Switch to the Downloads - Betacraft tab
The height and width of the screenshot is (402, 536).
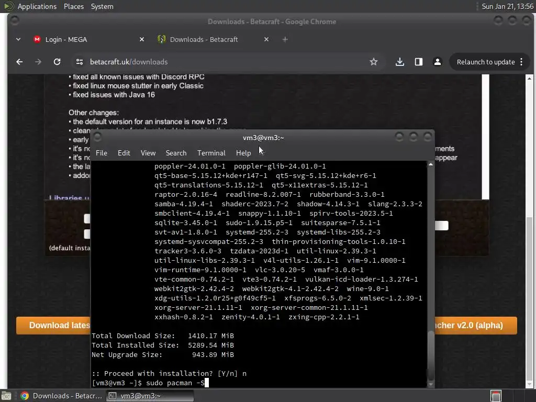pyautogui.click(x=214, y=39)
